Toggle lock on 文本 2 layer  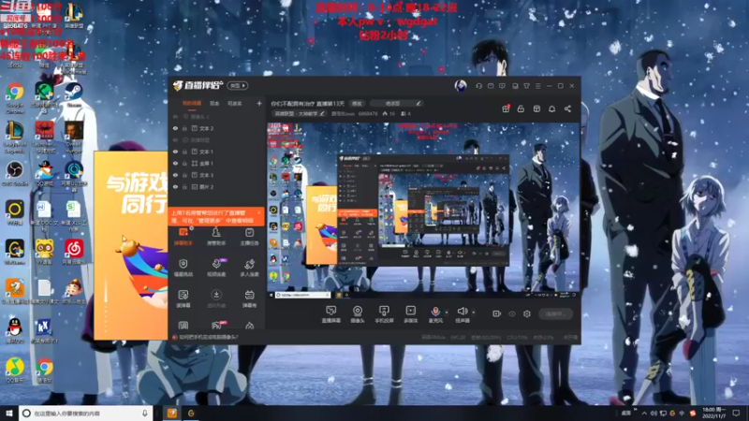184,128
